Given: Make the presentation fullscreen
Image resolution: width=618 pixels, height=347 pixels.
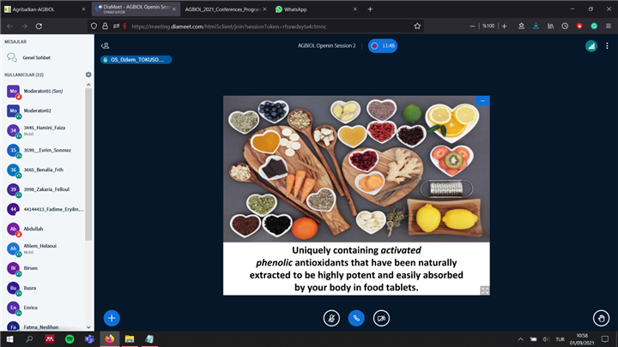Looking at the screenshot, I should click(x=484, y=290).
